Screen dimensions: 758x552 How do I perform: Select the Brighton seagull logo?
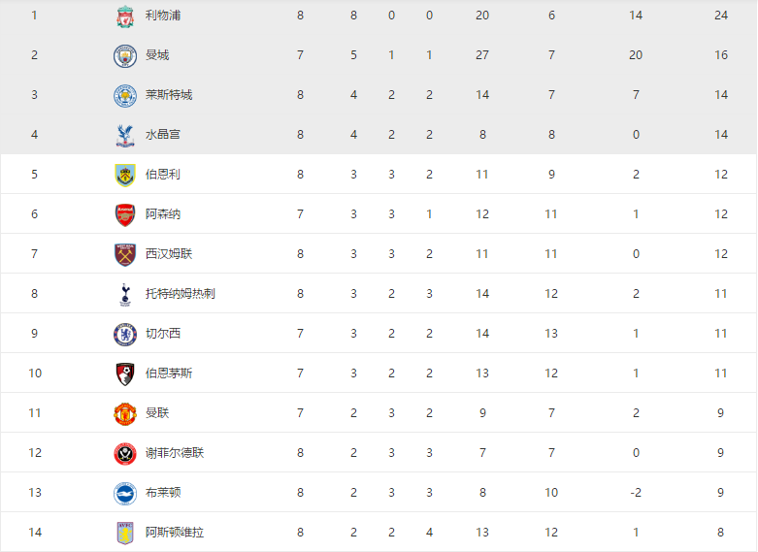tap(125, 494)
